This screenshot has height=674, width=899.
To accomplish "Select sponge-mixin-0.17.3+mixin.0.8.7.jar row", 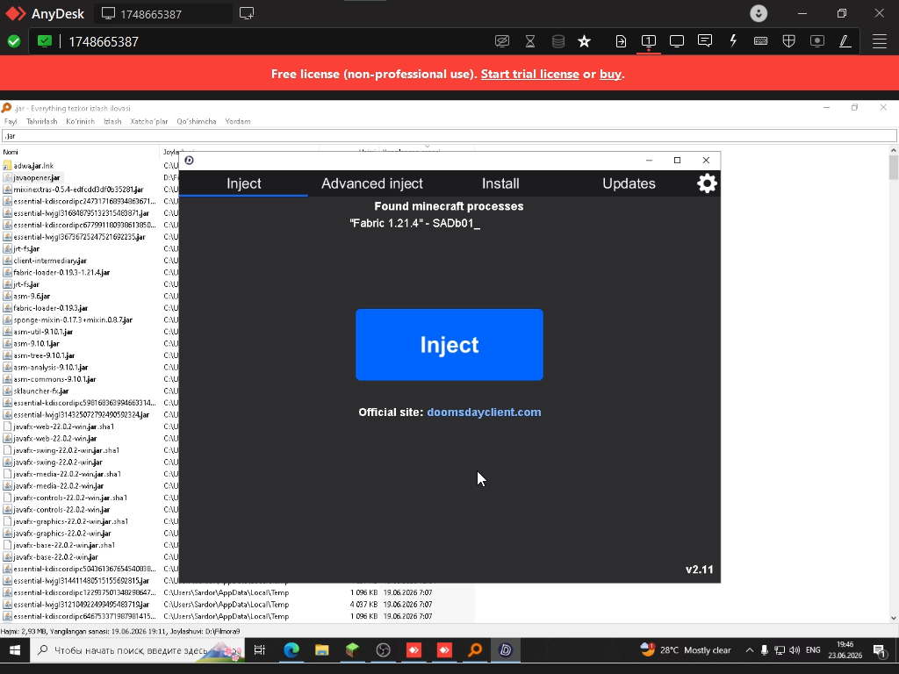I will 73,319.
